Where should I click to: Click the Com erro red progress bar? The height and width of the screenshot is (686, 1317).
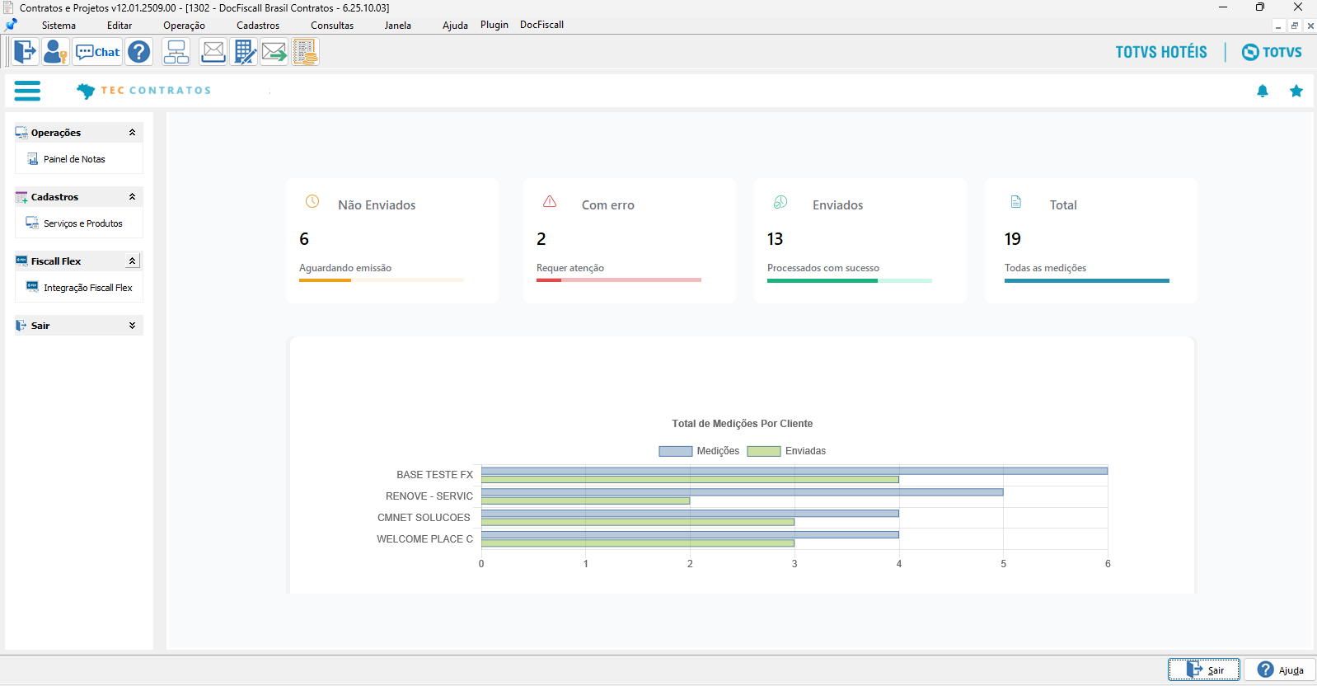point(619,280)
